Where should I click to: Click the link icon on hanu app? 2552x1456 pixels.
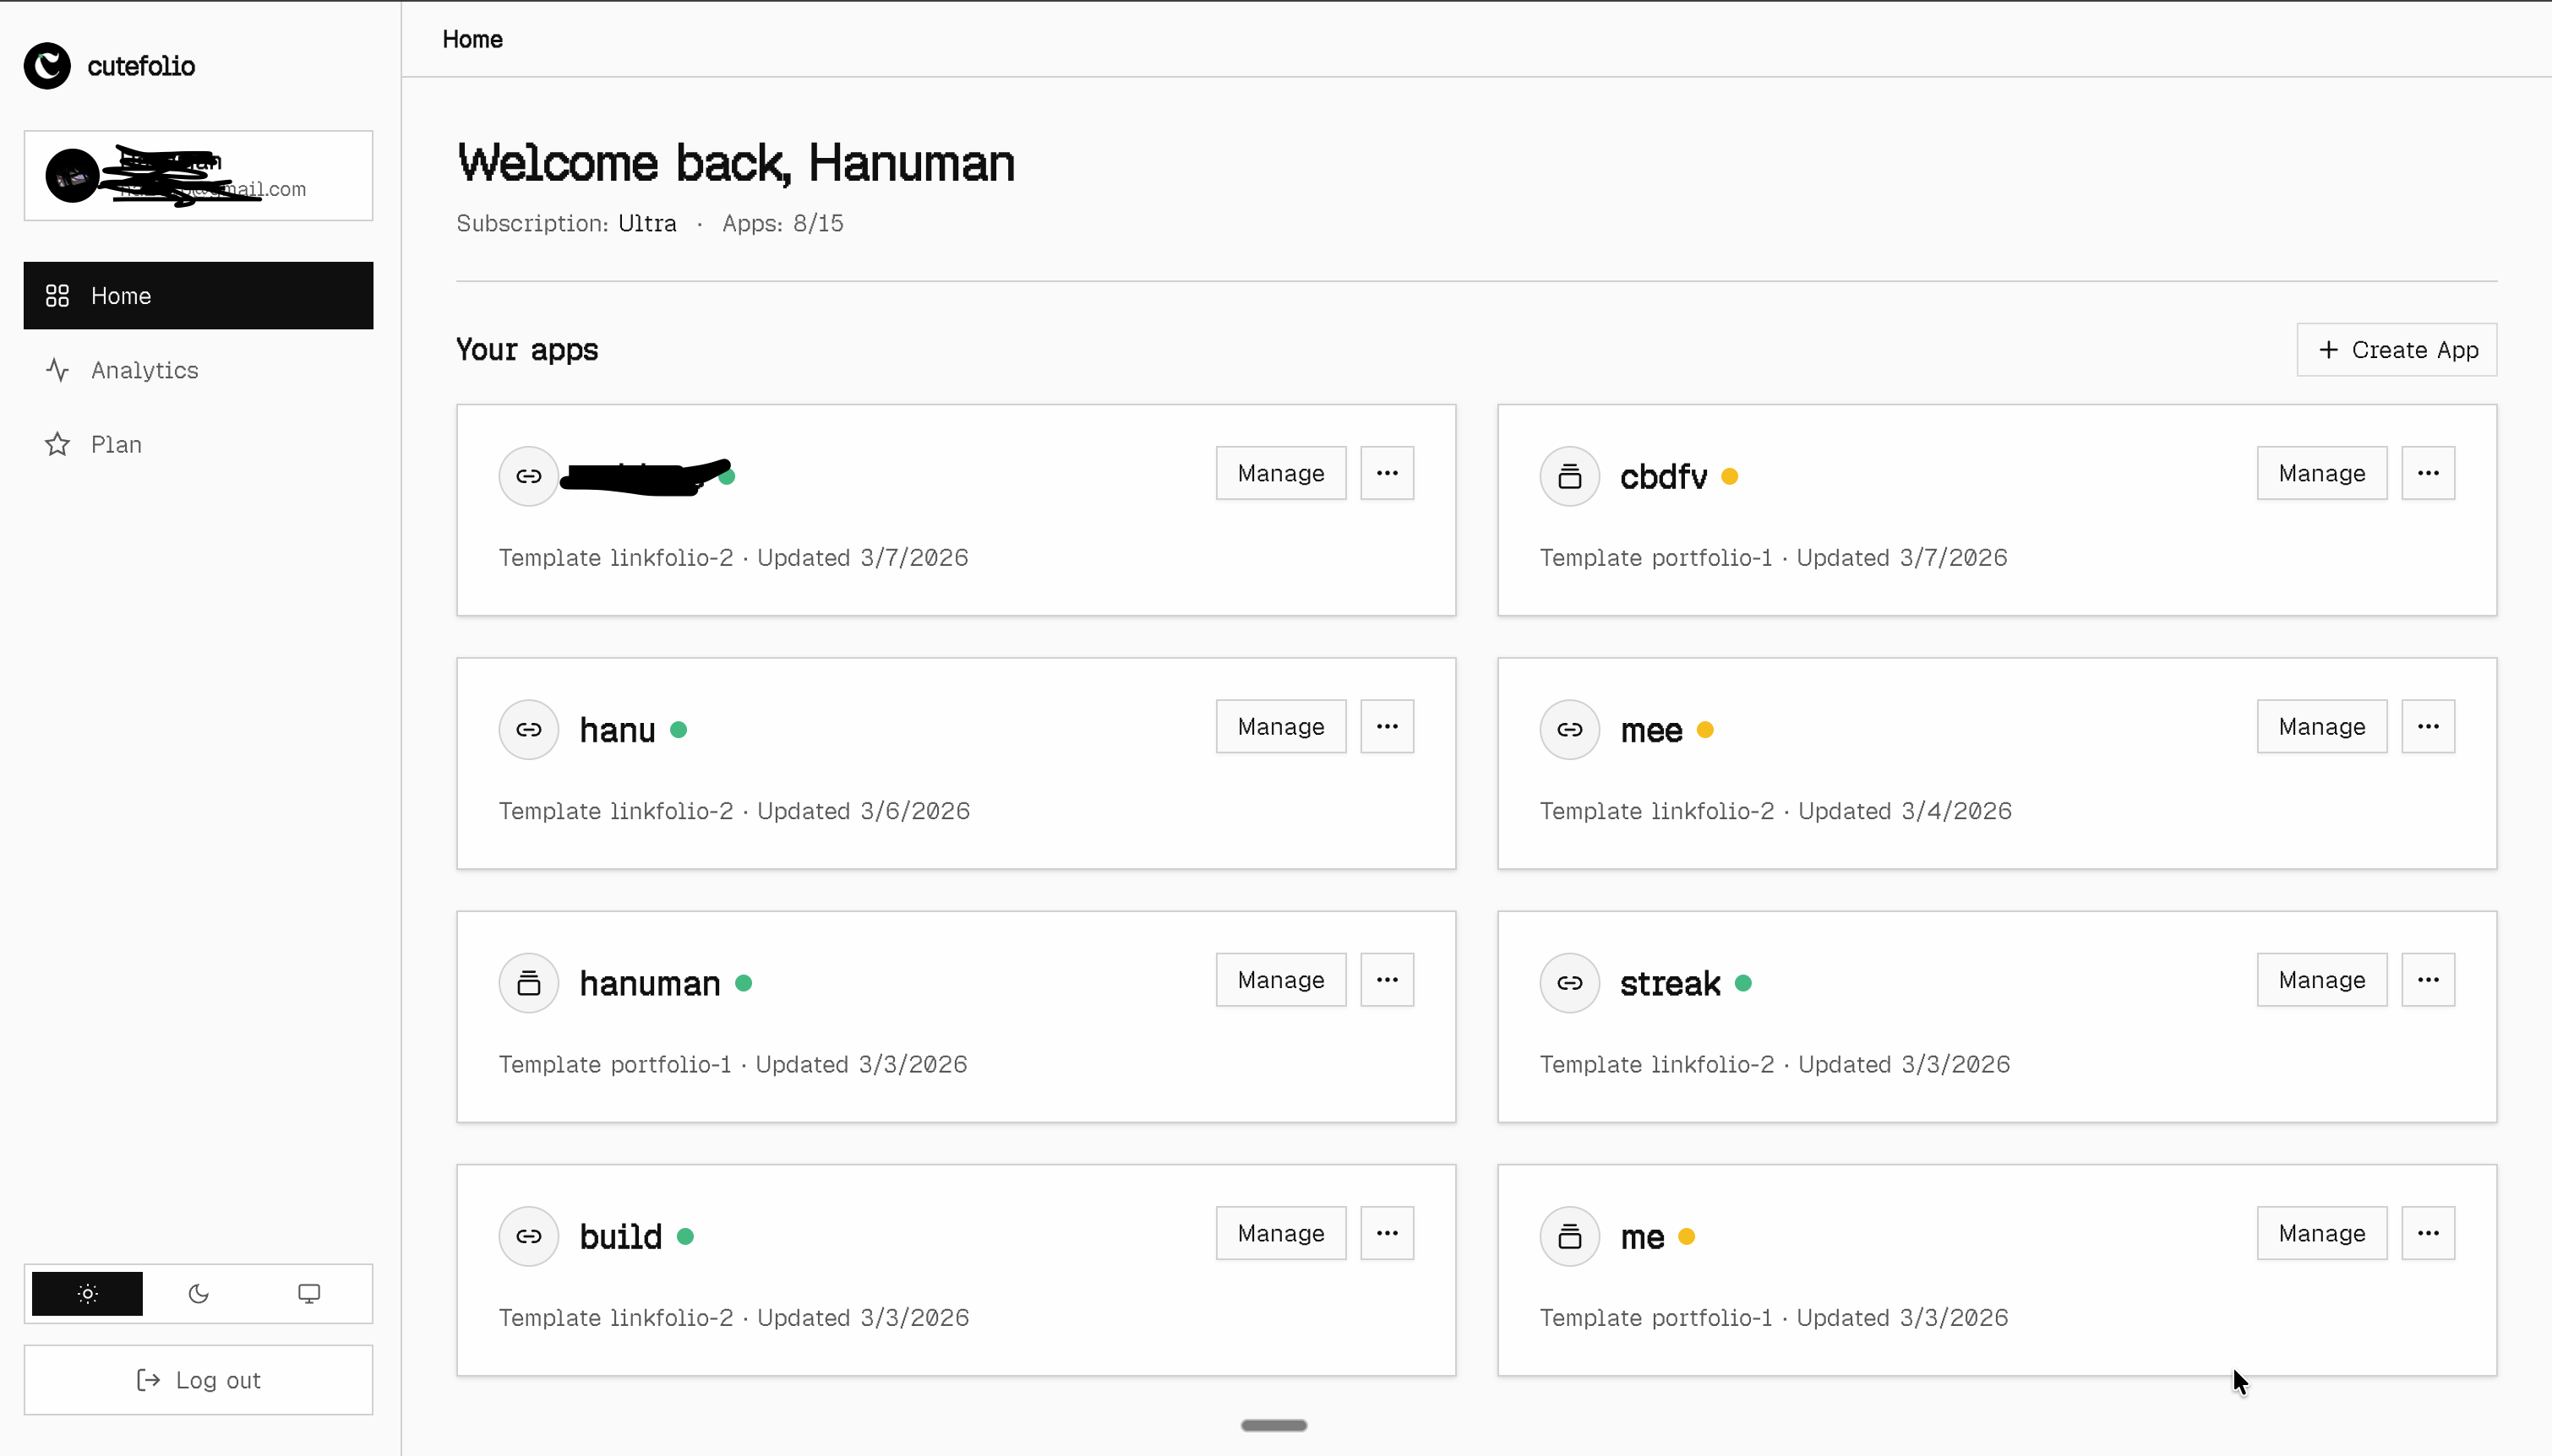coord(528,729)
